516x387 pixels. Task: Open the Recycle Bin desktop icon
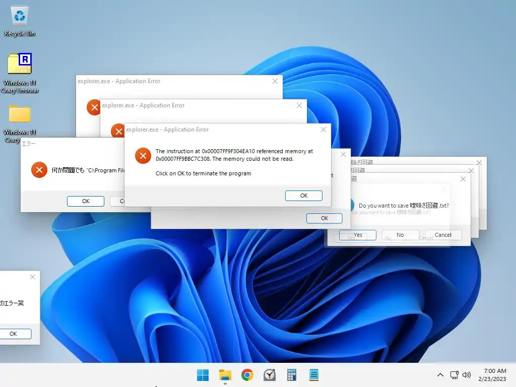pyautogui.click(x=20, y=21)
